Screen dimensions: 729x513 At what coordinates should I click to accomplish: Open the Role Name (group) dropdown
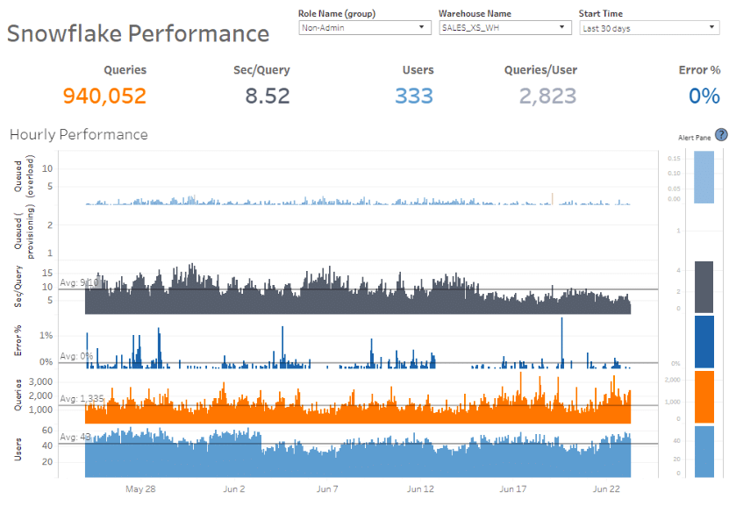click(365, 27)
